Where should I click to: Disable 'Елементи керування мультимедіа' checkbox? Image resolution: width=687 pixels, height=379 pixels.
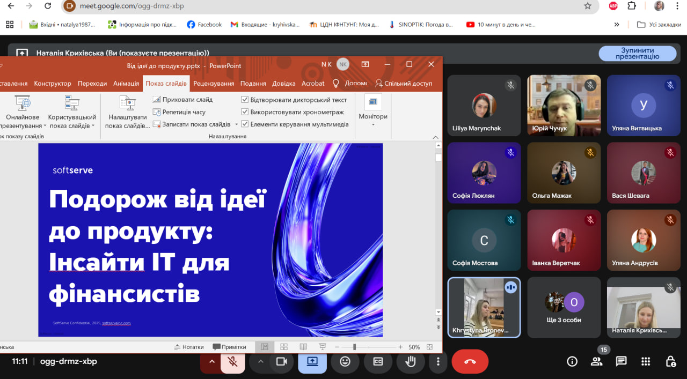coord(245,124)
